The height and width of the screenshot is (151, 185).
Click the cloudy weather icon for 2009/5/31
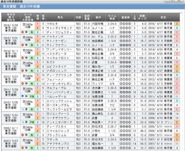click(x=23, y=122)
